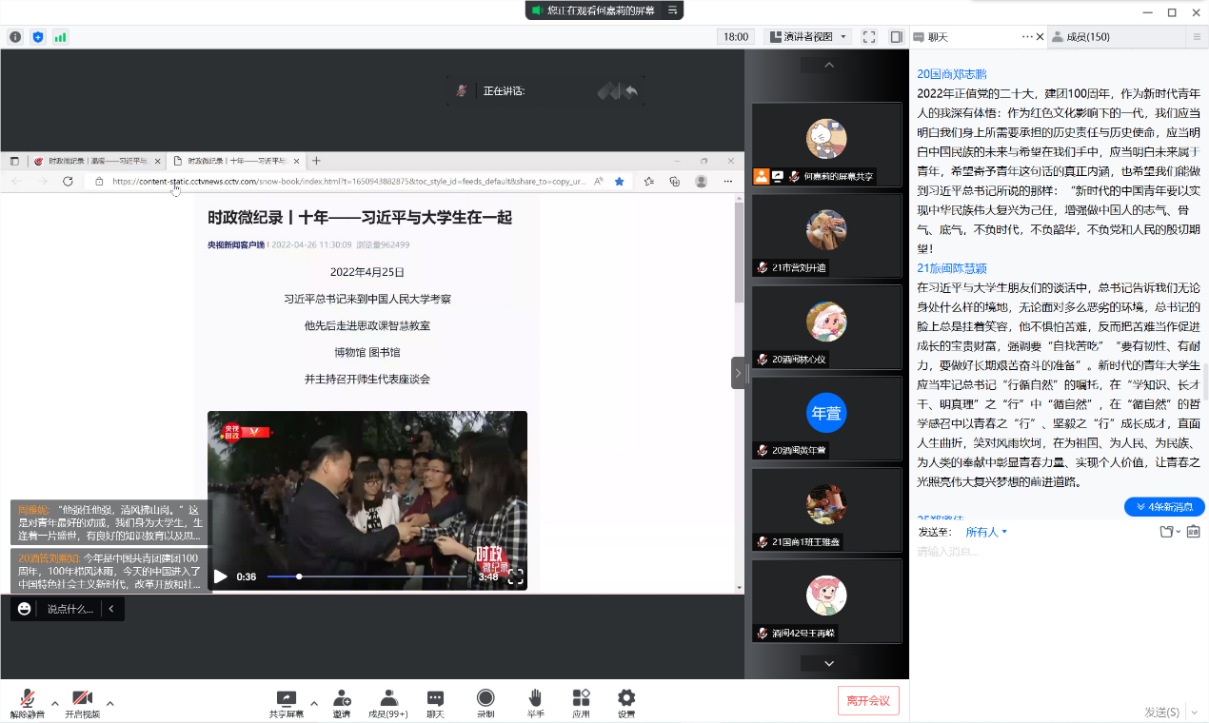Raise hand in the meeting
The height and width of the screenshot is (723, 1209).
coord(536,702)
